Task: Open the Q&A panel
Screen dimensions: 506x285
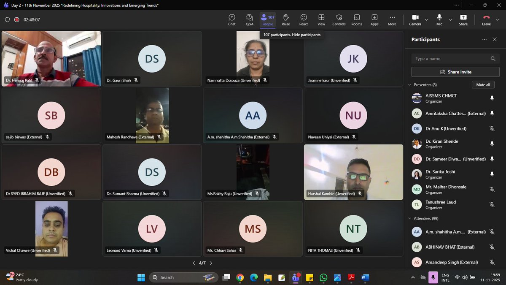Action: coord(250,20)
